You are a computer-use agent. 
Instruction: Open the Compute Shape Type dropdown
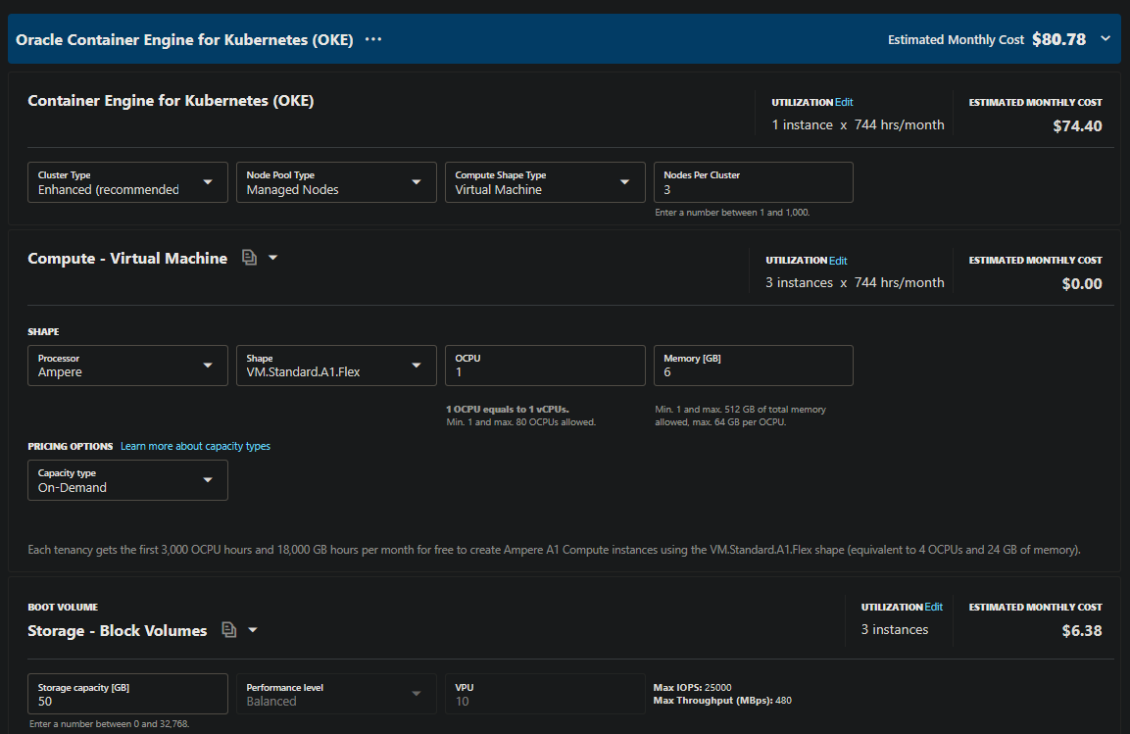point(625,181)
